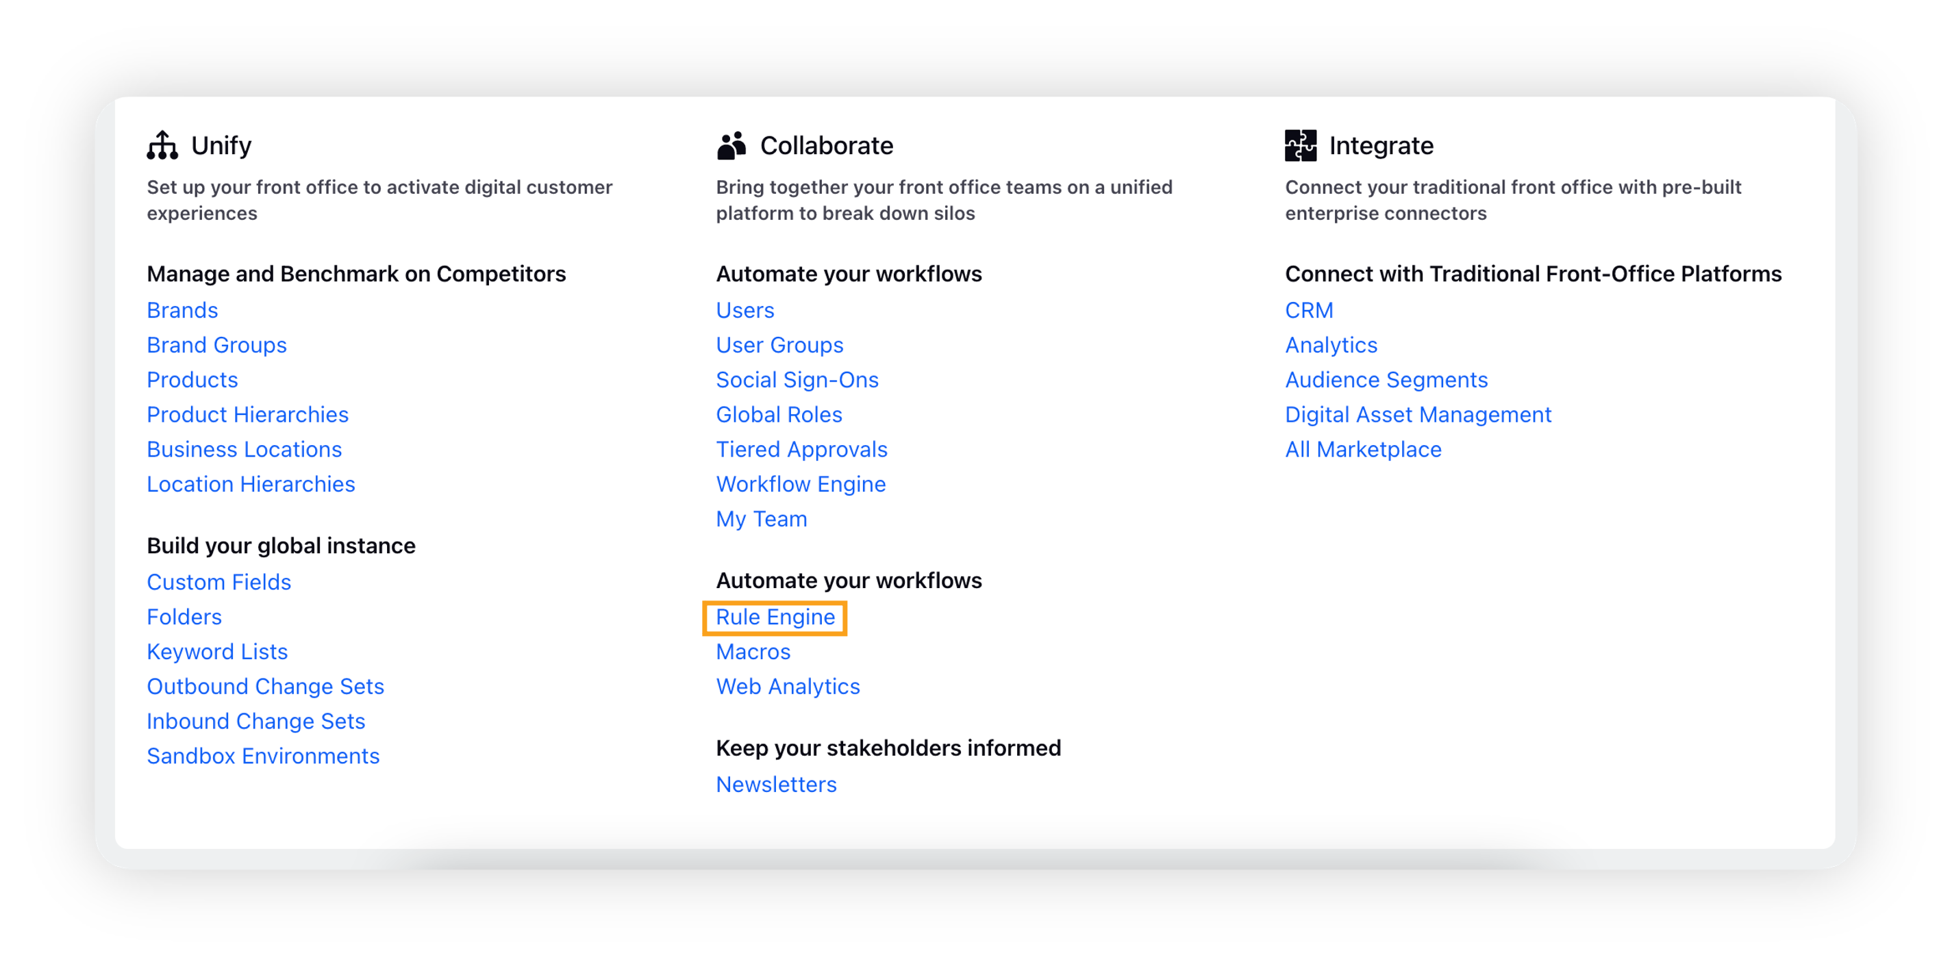Open the CRM connector link
This screenshot has height=966, width=1952.
(x=1309, y=310)
